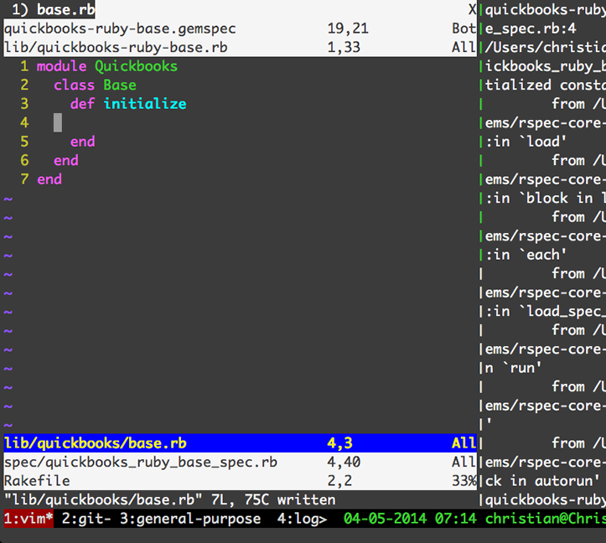Screen dimensions: 606x543
Task: Click 'e_spec.rb:4' in right pane
Action: [x=531, y=28]
